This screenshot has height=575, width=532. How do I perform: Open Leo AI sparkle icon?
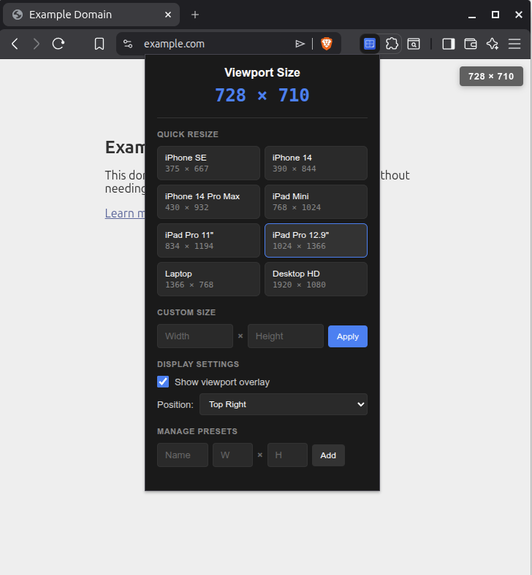493,44
